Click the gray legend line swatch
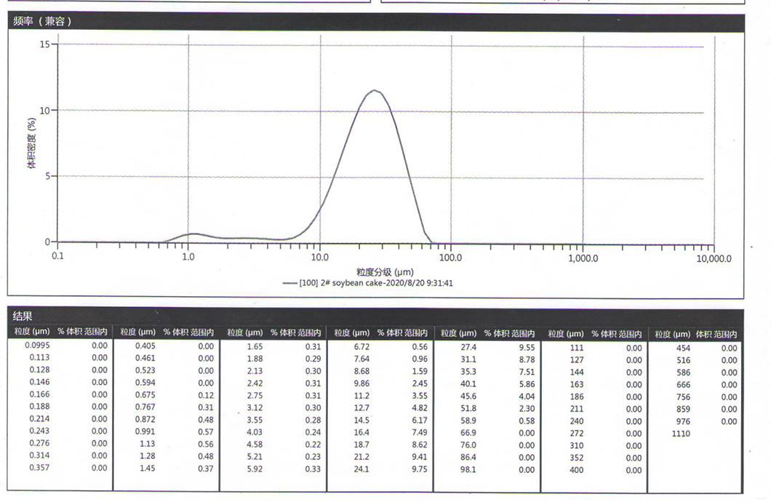Image resolution: width=771 pixels, height=502 pixels. 289,283
